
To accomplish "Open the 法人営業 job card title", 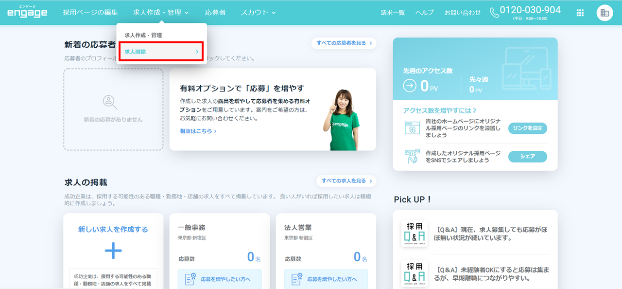I will 298,227.
